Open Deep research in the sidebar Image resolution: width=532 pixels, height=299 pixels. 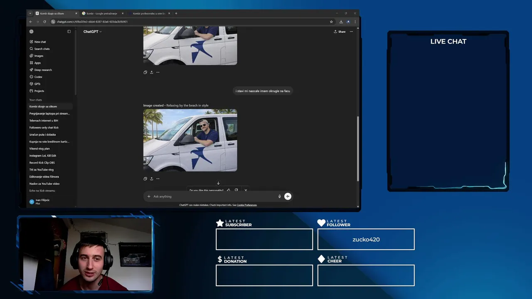[41, 70]
